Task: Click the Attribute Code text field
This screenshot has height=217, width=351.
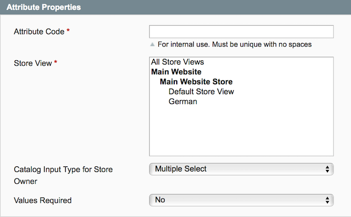Action: click(x=241, y=32)
